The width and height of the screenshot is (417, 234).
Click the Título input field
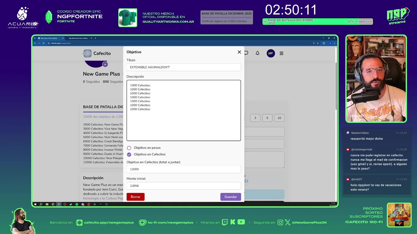[x=184, y=67]
